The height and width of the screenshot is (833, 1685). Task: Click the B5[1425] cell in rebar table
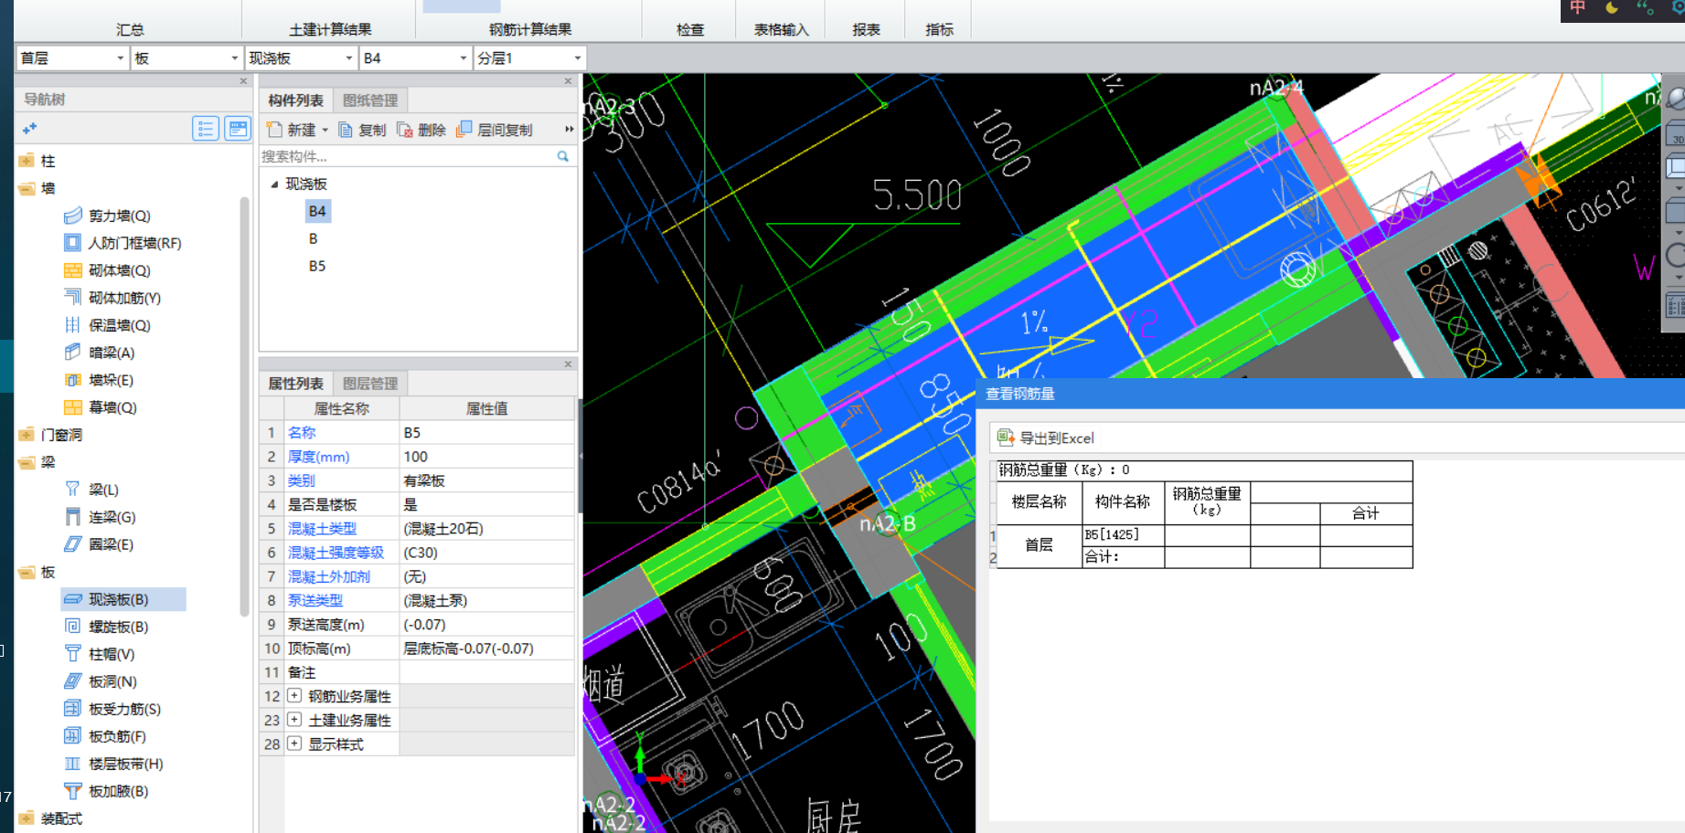[x=1123, y=534]
